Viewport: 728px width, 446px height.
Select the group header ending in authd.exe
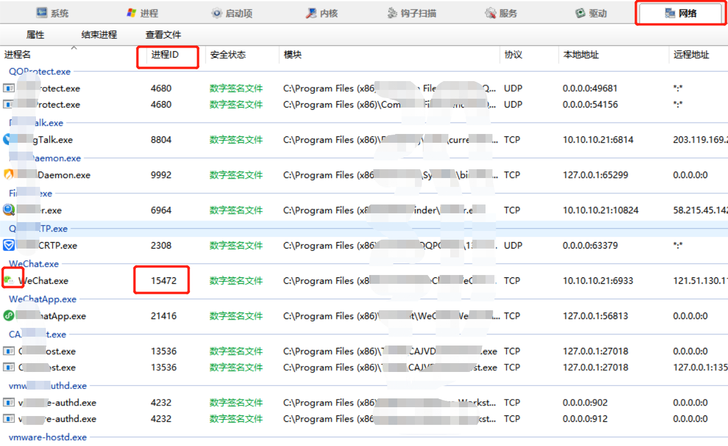point(48,385)
